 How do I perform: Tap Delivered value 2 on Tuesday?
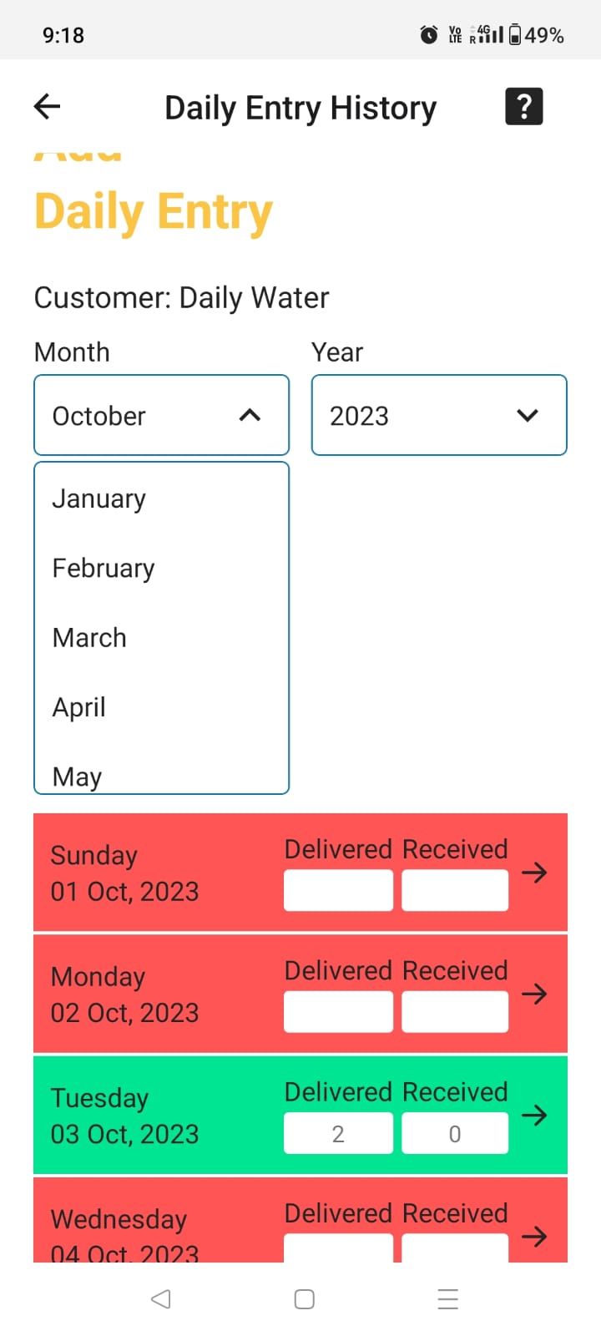(338, 1133)
